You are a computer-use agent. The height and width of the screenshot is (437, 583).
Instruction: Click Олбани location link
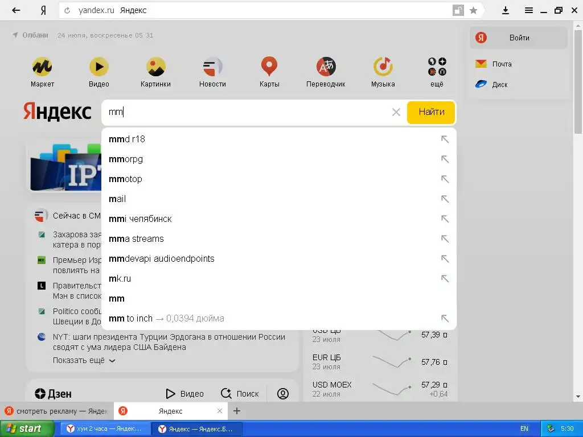click(31, 35)
